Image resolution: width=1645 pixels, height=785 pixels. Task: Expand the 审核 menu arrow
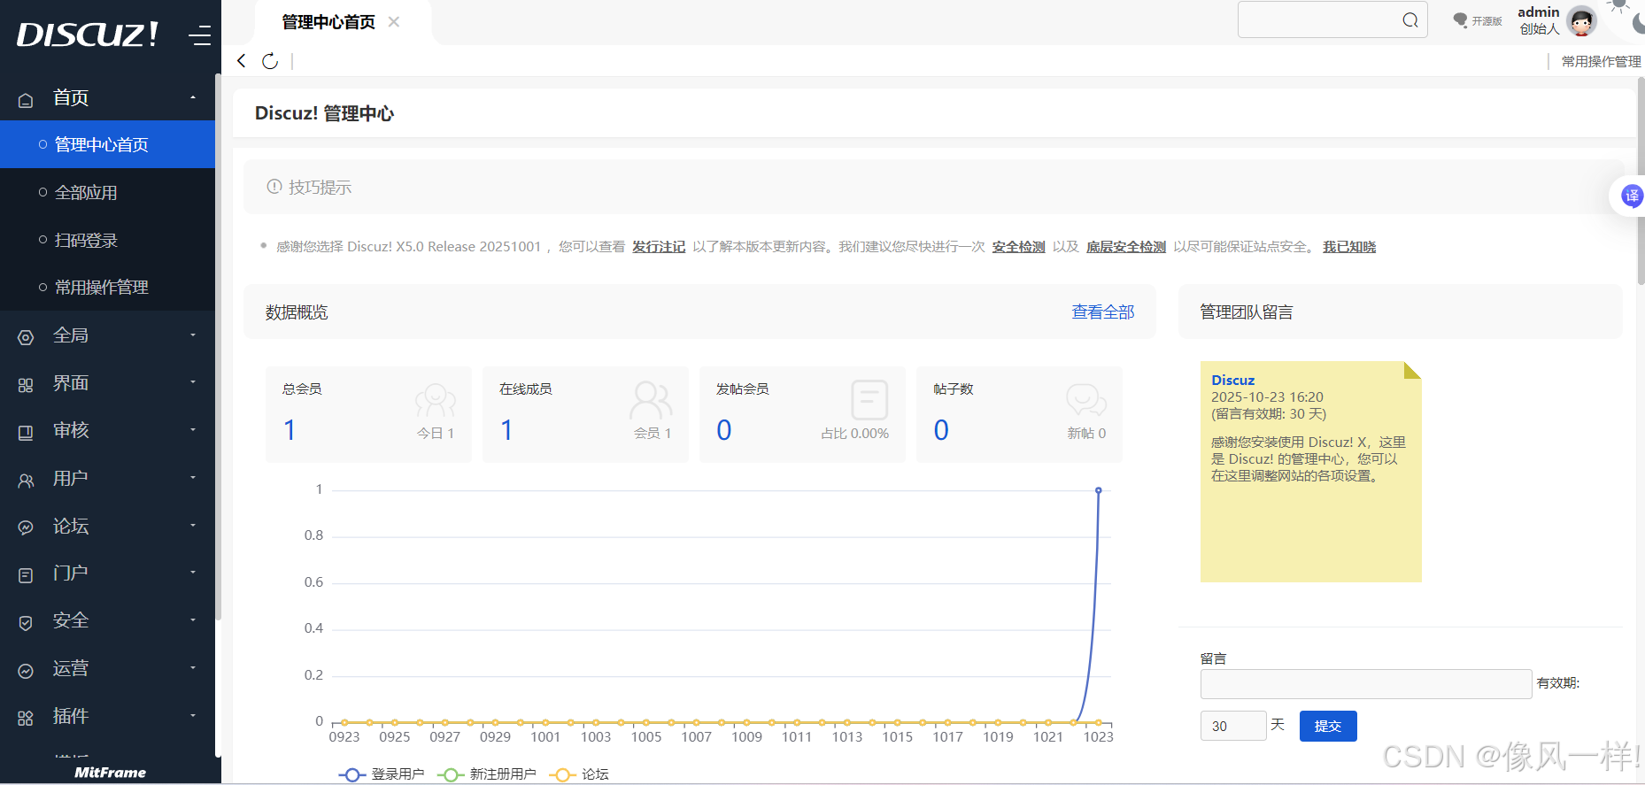pyautogui.click(x=193, y=430)
